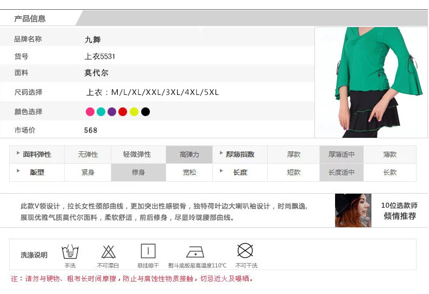This screenshot has width=429, height=294.
Task: Select the 修身 fit option
Action: pos(138,172)
